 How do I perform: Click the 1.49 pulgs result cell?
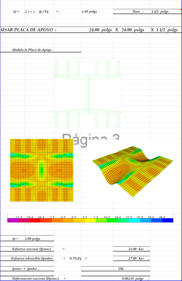[89, 12]
